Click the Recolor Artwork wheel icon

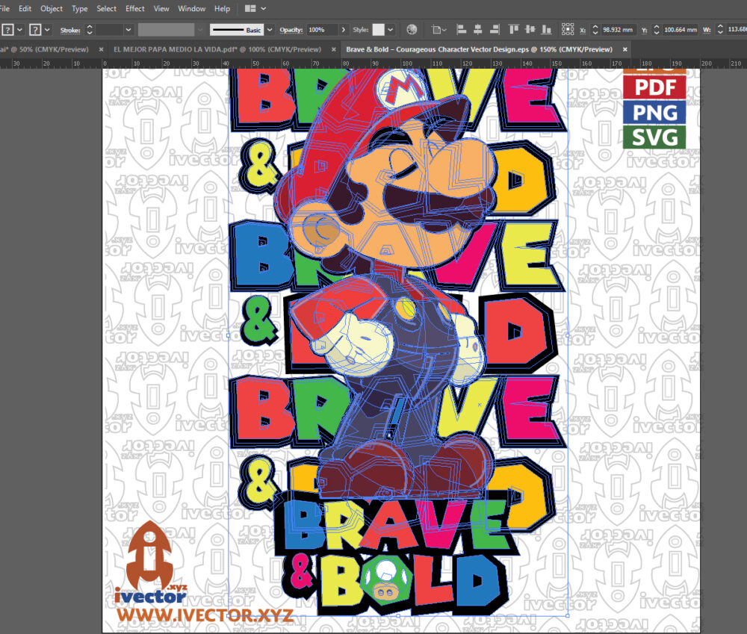[412, 30]
